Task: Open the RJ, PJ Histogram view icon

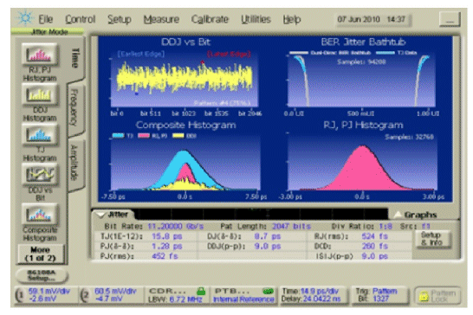Action: point(40,54)
